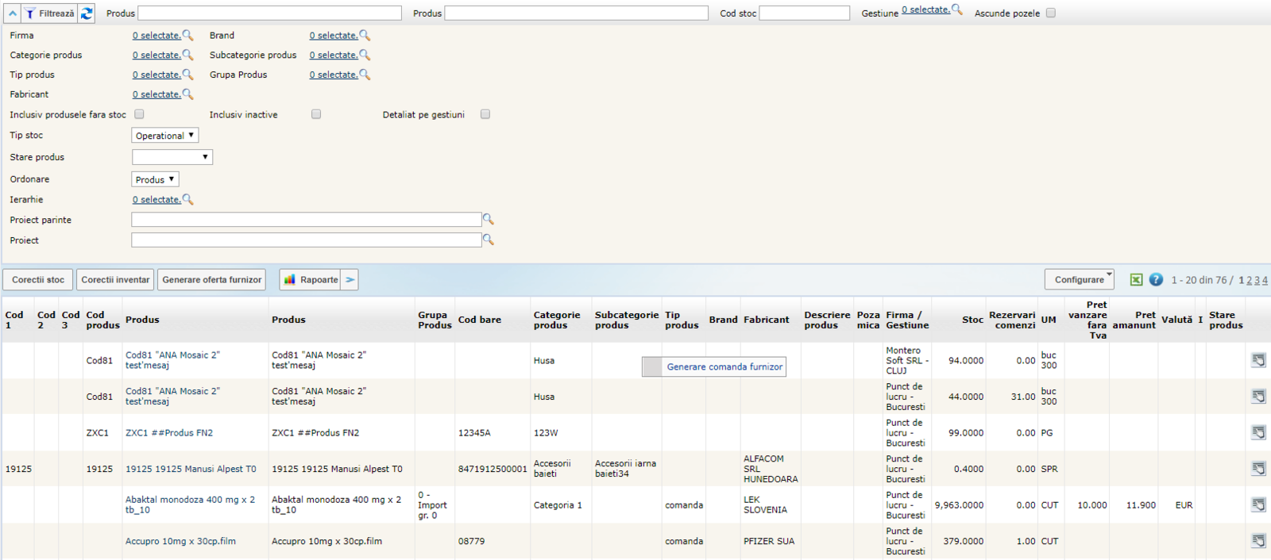Viewport: 1271px width, 560px height.
Task: Expand the Stare produs dropdown
Action: pos(172,157)
